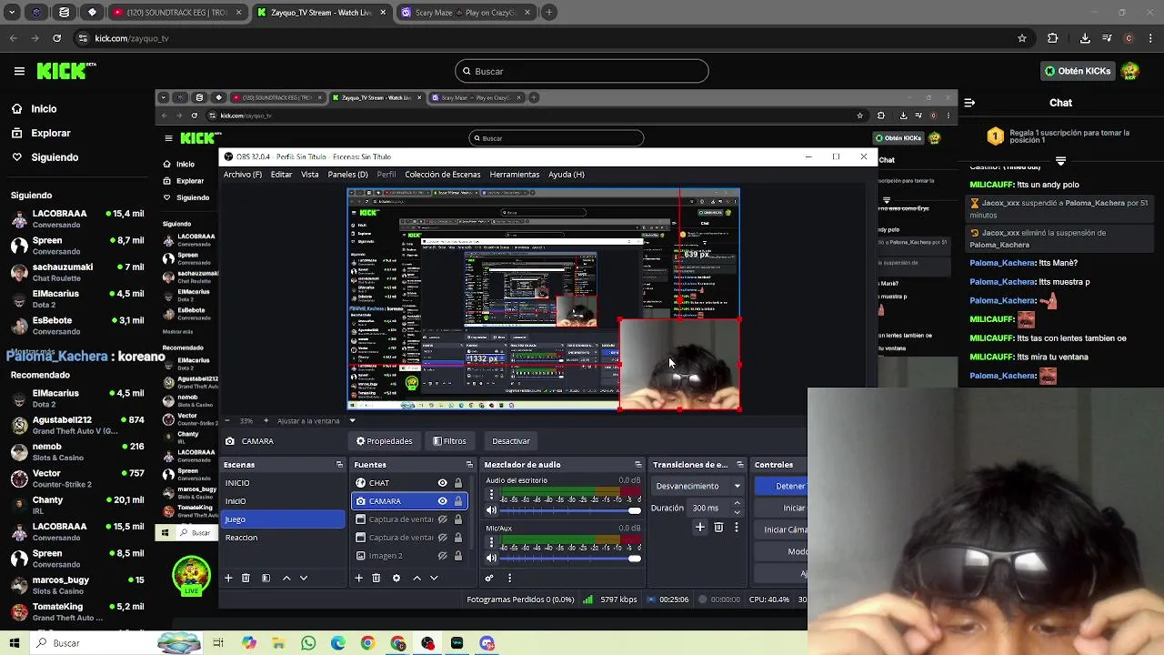Open Microsoft Edge from the taskbar
The image size is (1164, 655).
pyautogui.click(x=338, y=643)
